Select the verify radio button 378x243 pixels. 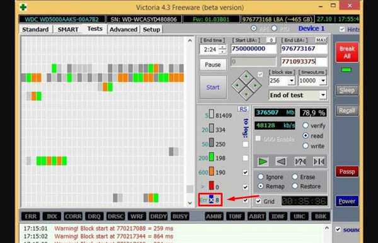point(306,125)
